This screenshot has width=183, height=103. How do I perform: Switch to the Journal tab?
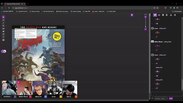coord(163,15)
